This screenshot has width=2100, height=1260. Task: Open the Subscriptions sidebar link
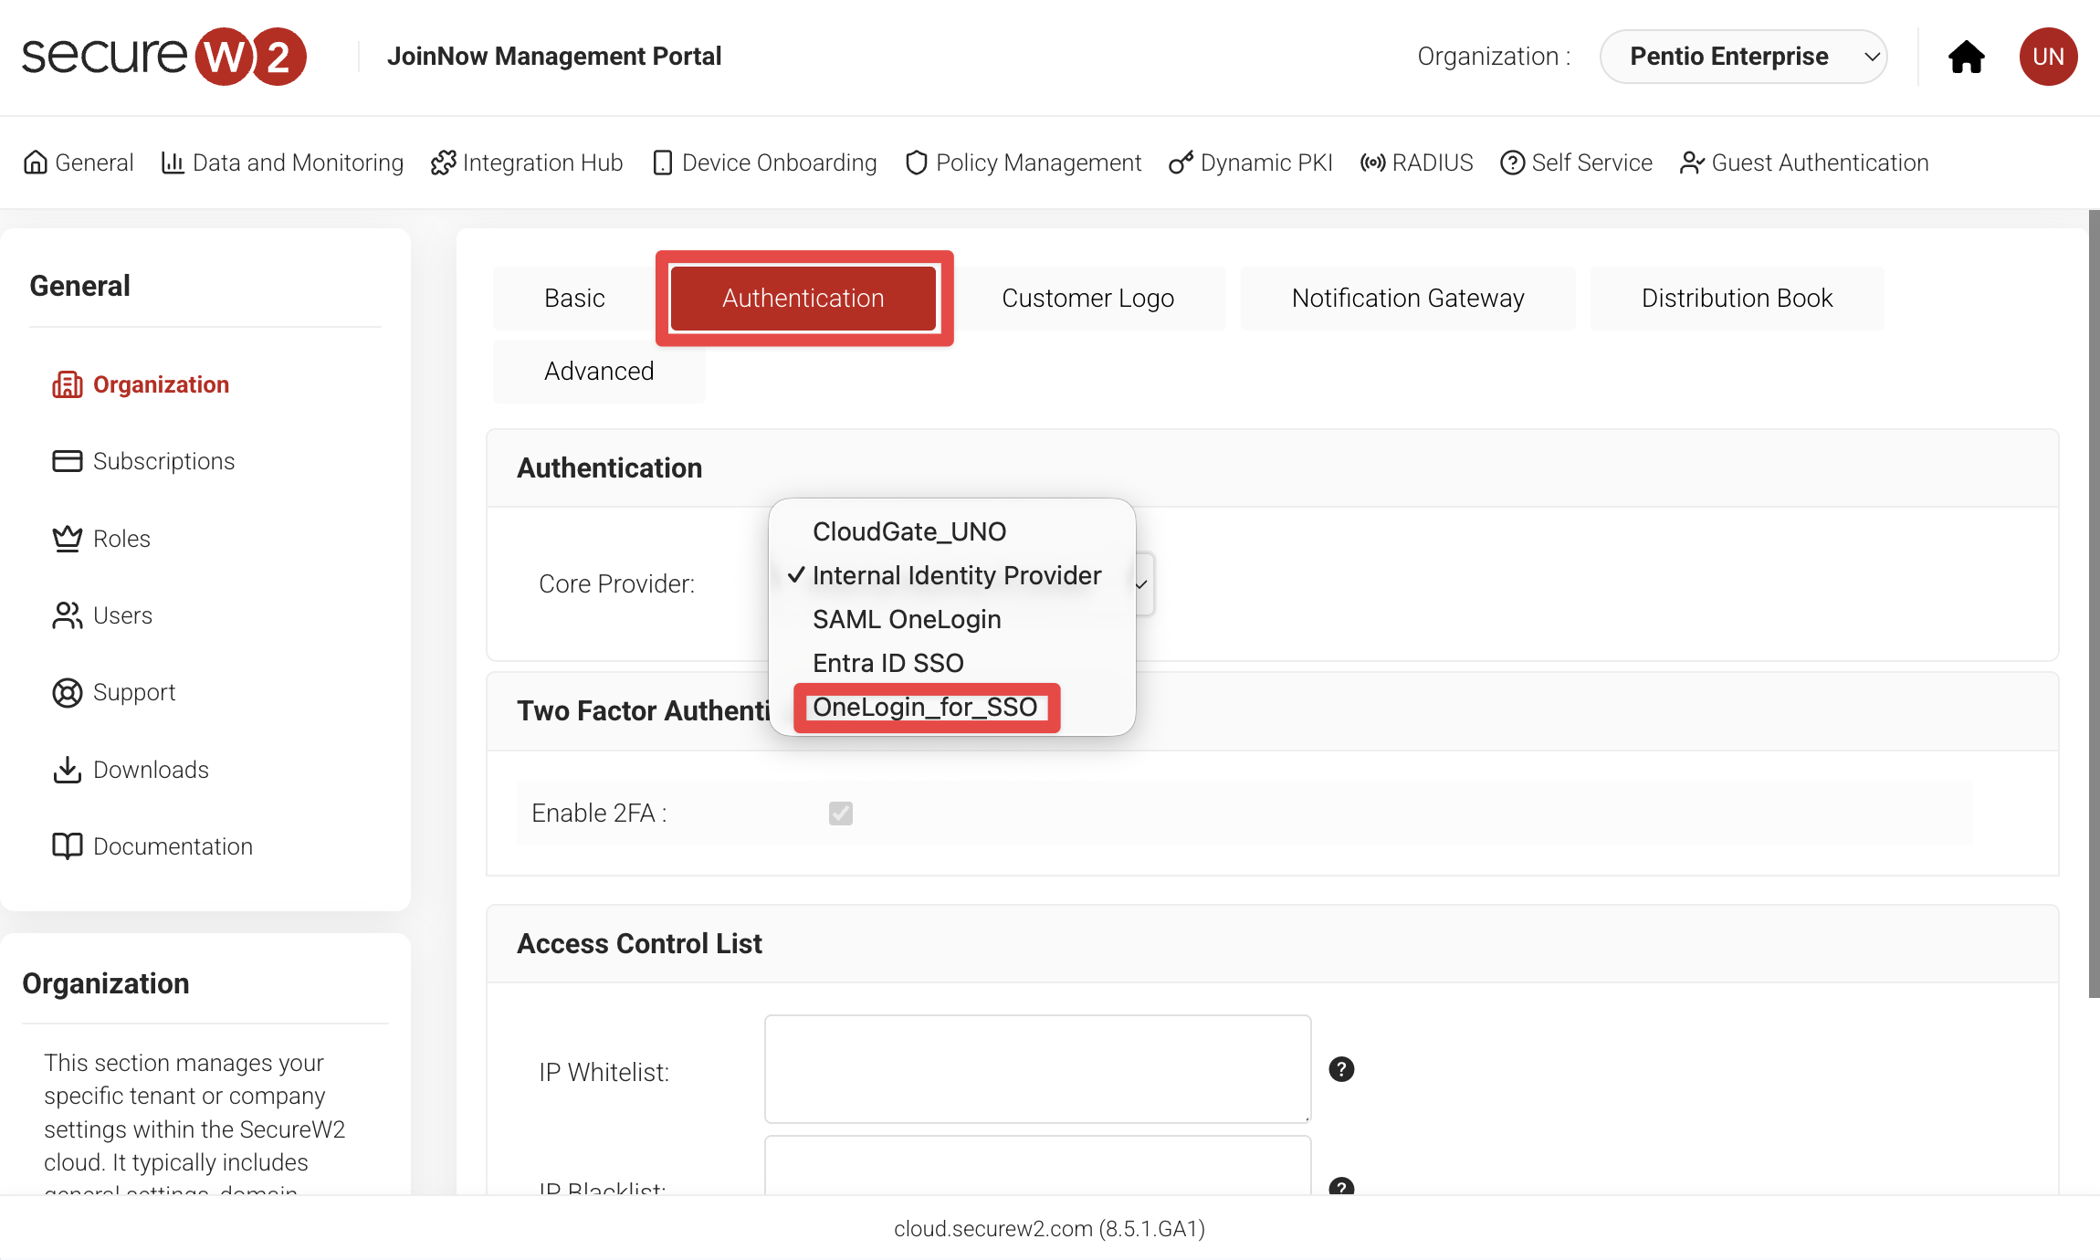point(163,461)
